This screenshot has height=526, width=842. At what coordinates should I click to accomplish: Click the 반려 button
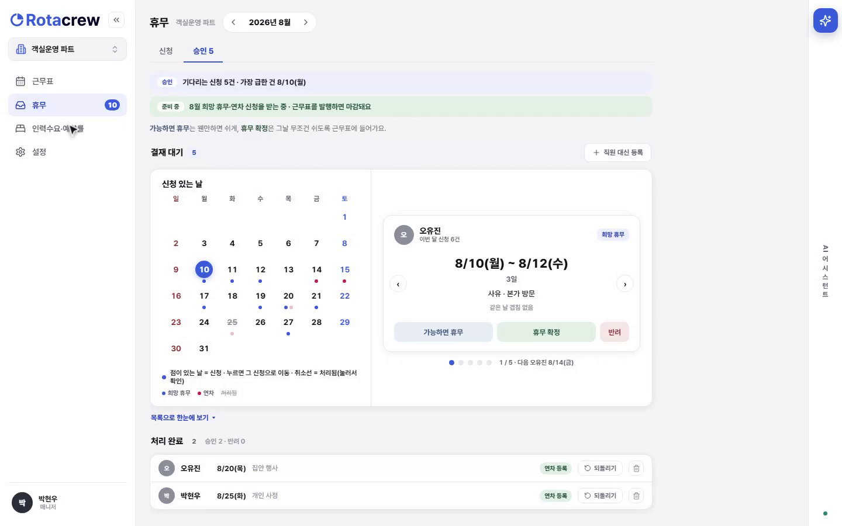coord(615,332)
